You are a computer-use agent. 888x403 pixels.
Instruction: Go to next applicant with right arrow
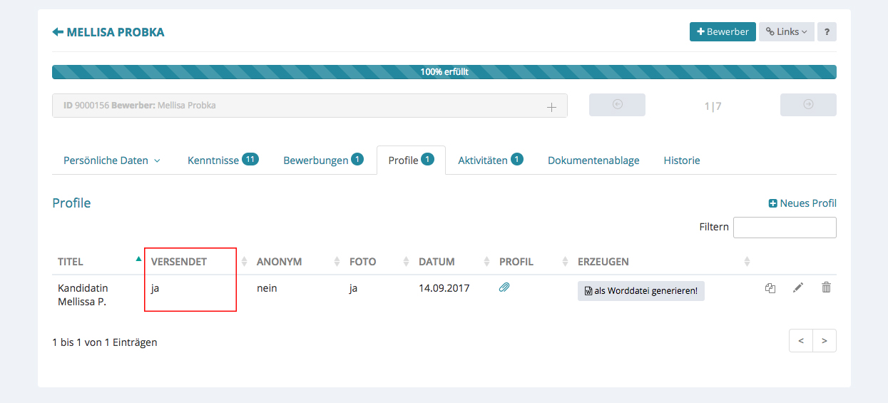807,105
